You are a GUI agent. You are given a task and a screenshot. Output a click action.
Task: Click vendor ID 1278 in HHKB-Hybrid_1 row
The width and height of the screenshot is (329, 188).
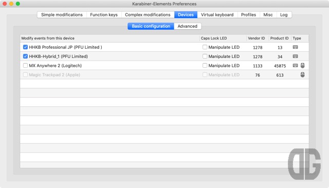[x=258, y=57]
